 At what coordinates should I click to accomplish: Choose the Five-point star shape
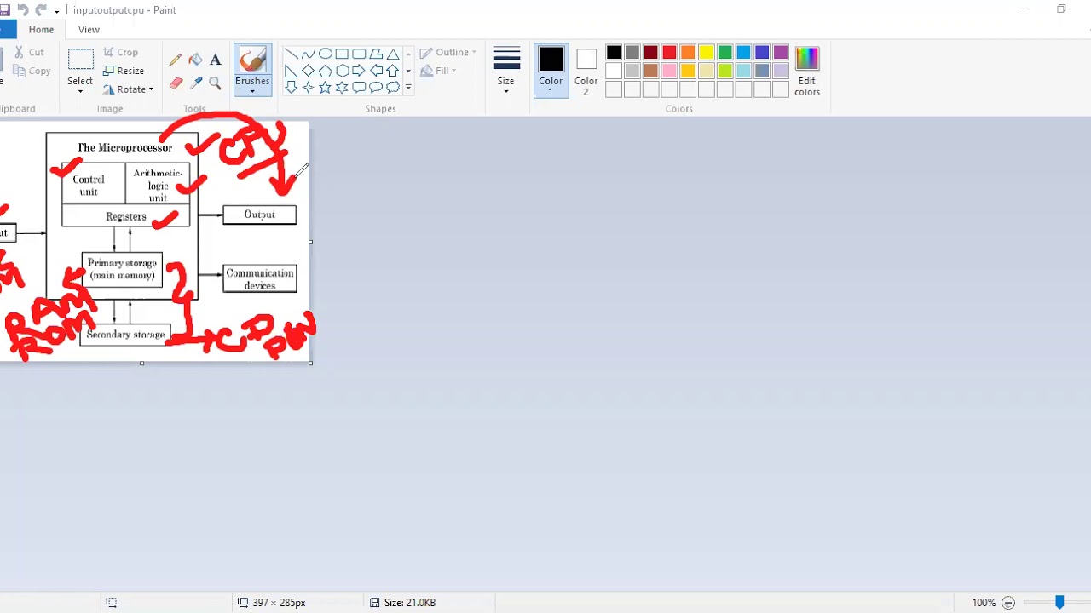coord(325,87)
